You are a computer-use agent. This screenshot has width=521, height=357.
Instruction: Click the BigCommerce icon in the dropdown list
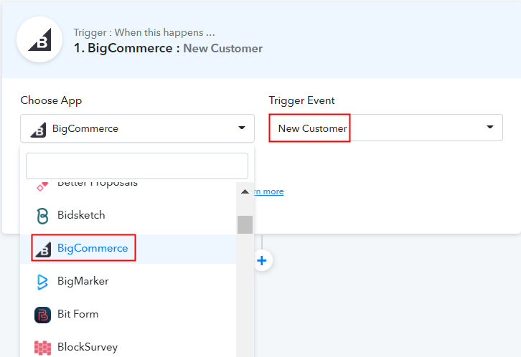[x=43, y=249]
